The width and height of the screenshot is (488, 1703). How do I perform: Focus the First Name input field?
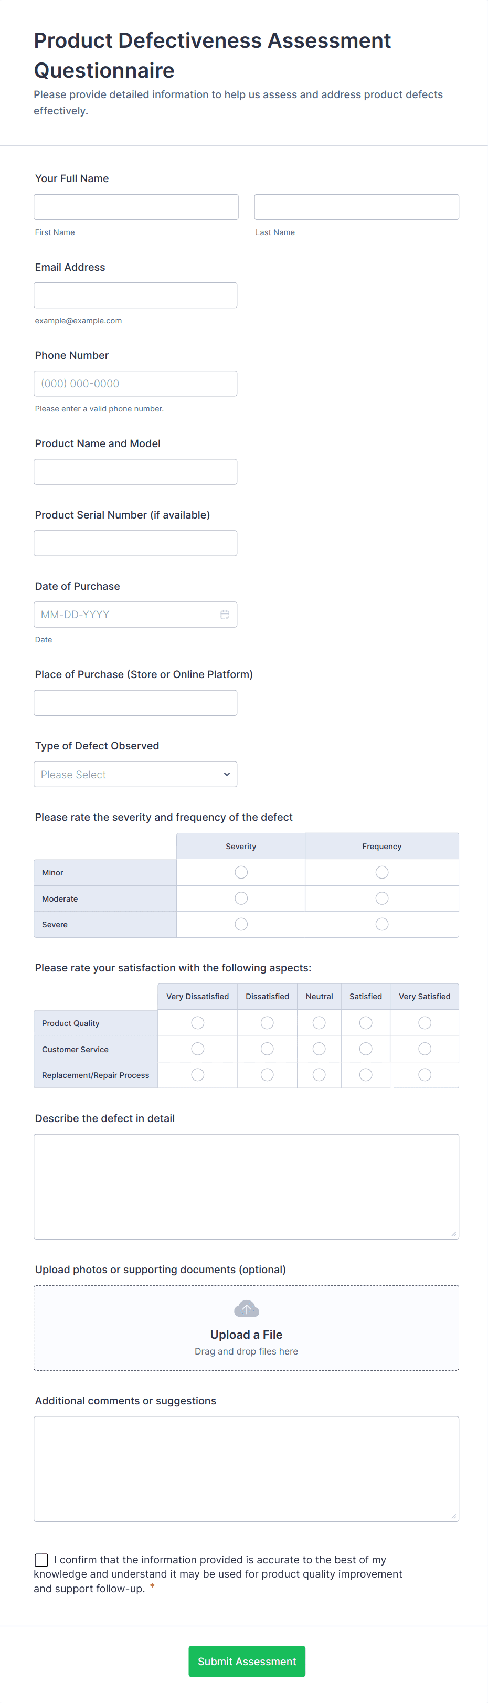[x=135, y=207]
